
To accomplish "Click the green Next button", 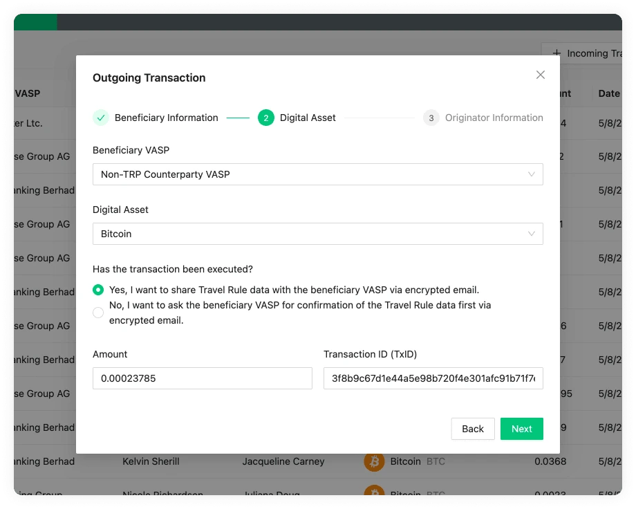I will point(522,429).
